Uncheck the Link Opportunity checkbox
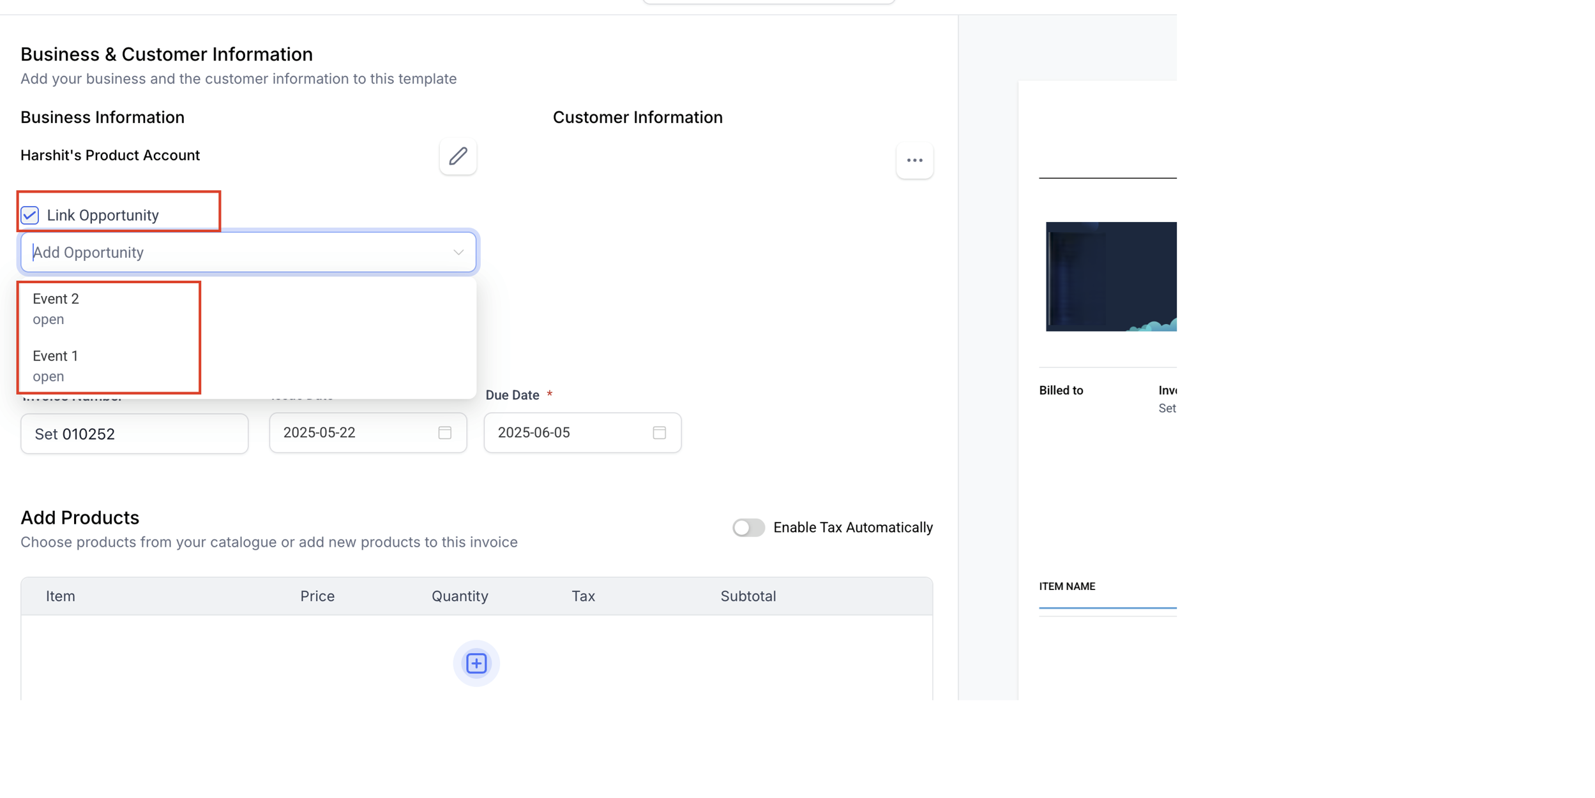The height and width of the screenshot is (798, 1595). pyautogui.click(x=30, y=215)
